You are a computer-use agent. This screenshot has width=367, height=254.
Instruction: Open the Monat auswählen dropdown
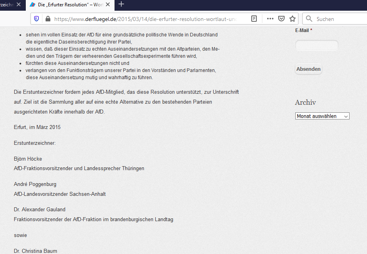pyautogui.click(x=322, y=116)
